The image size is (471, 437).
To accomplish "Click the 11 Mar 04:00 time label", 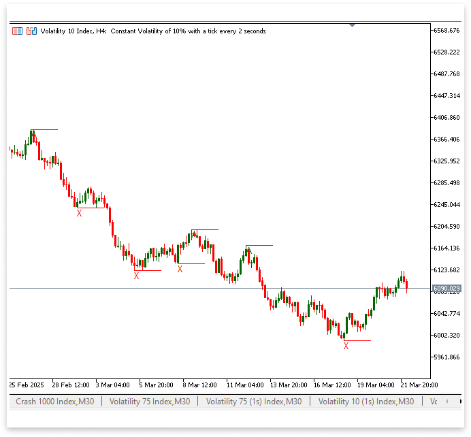I will pyautogui.click(x=245, y=385).
